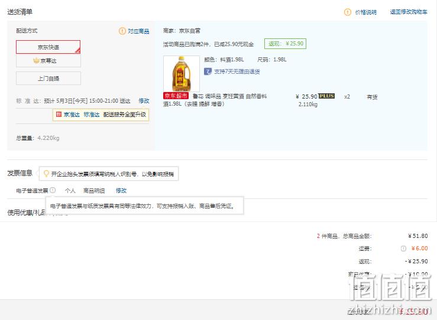Click the 发票信息 section heading

(20, 173)
